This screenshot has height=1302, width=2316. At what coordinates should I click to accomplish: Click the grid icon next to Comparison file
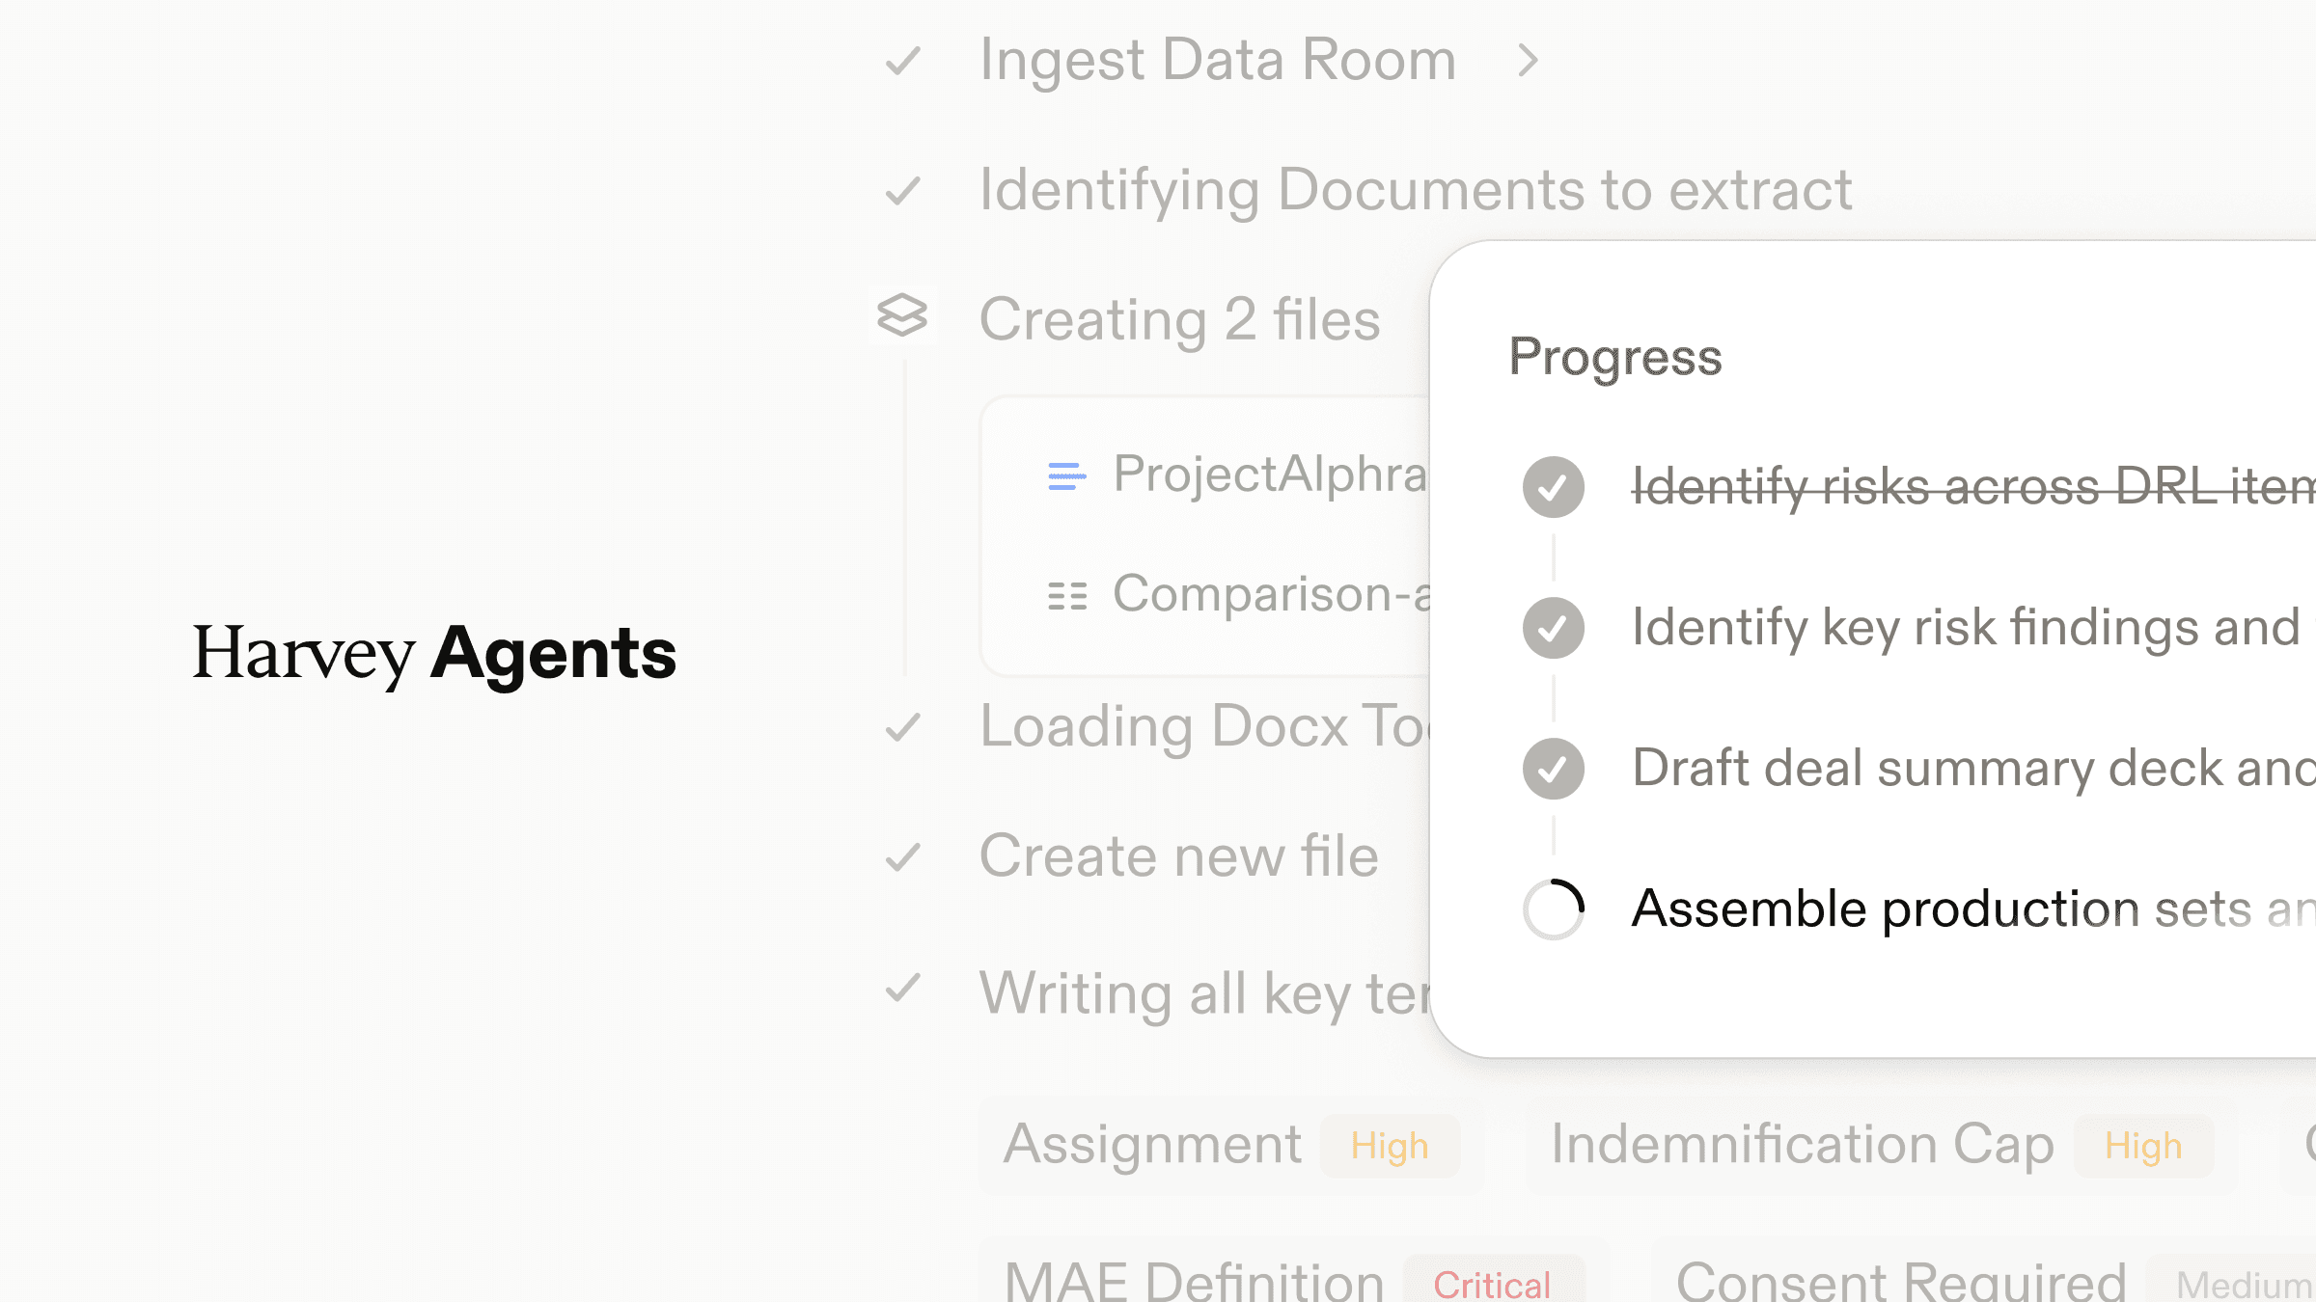(1066, 595)
